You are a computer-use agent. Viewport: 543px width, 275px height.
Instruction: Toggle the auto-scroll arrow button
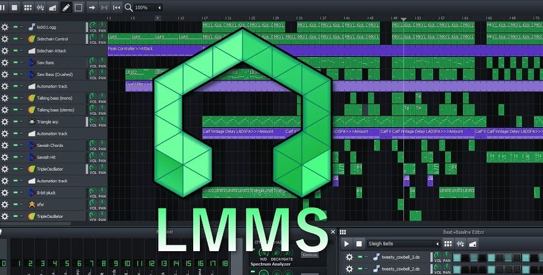[92, 7]
